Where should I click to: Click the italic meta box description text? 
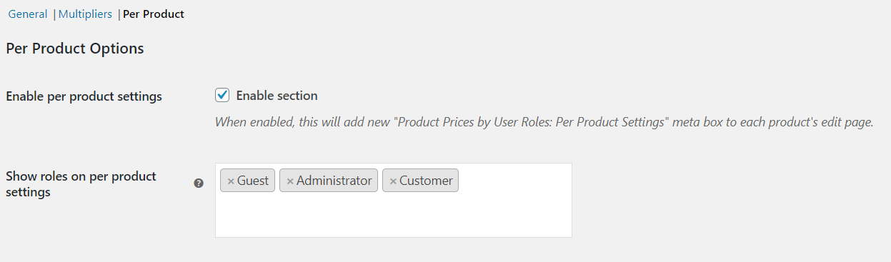click(x=544, y=122)
